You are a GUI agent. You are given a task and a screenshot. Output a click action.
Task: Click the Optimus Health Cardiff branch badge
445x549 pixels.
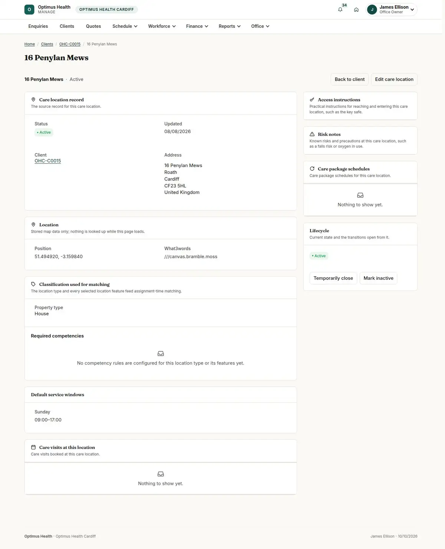tap(106, 10)
